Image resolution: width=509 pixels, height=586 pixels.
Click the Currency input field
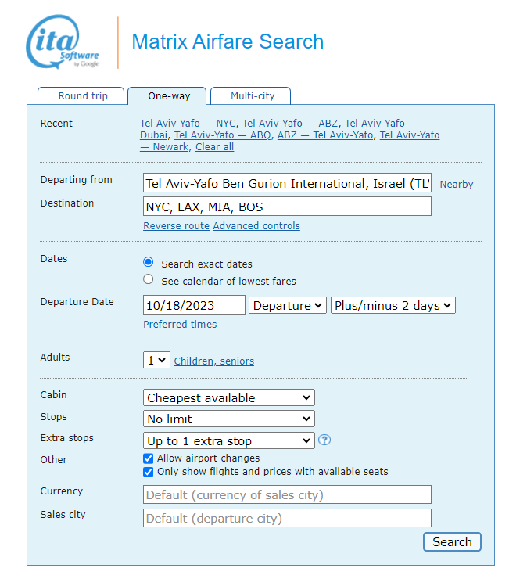click(287, 494)
